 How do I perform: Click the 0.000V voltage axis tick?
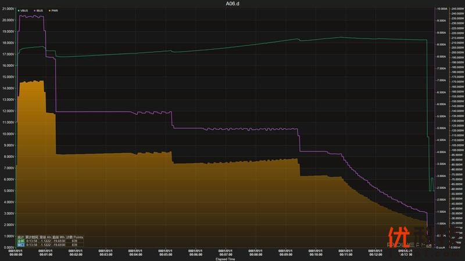[8, 248]
